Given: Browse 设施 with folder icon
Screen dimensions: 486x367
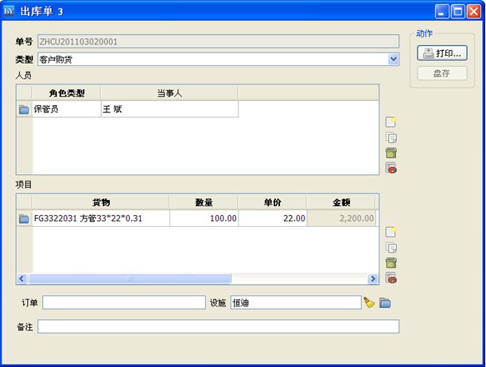Looking at the screenshot, I should 385,303.
